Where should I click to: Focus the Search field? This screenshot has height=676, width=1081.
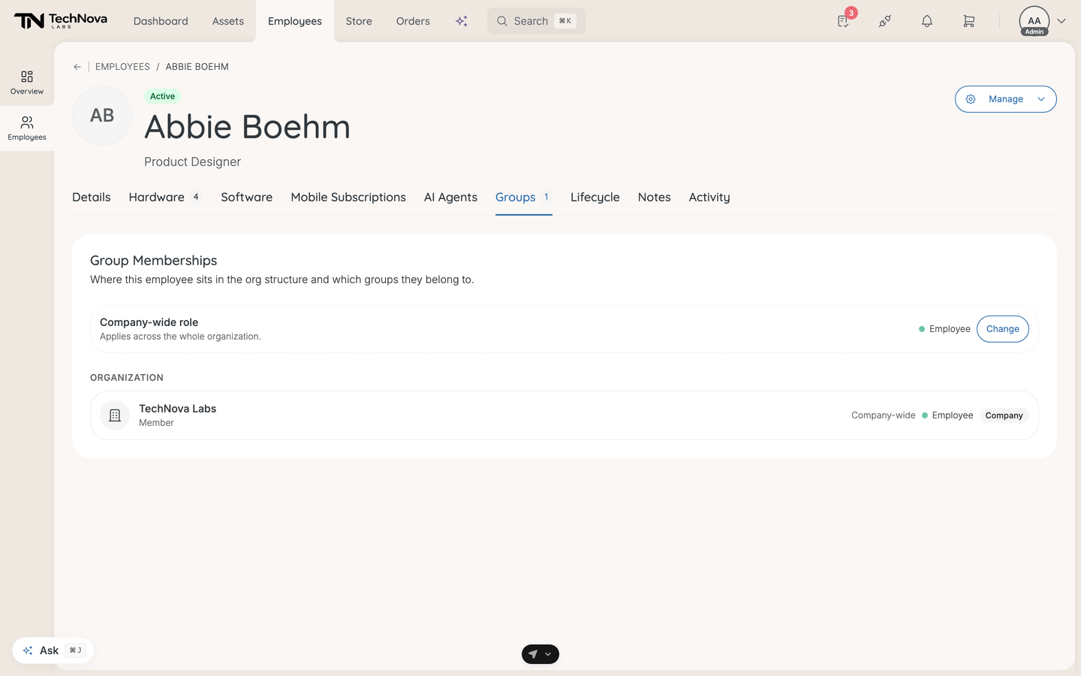[536, 21]
